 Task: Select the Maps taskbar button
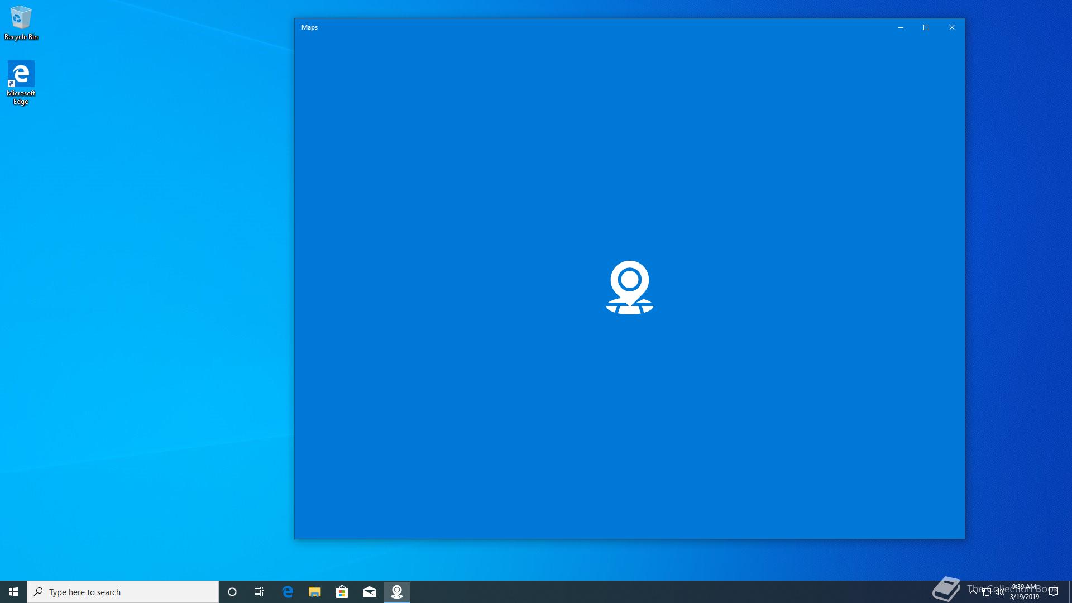397,592
